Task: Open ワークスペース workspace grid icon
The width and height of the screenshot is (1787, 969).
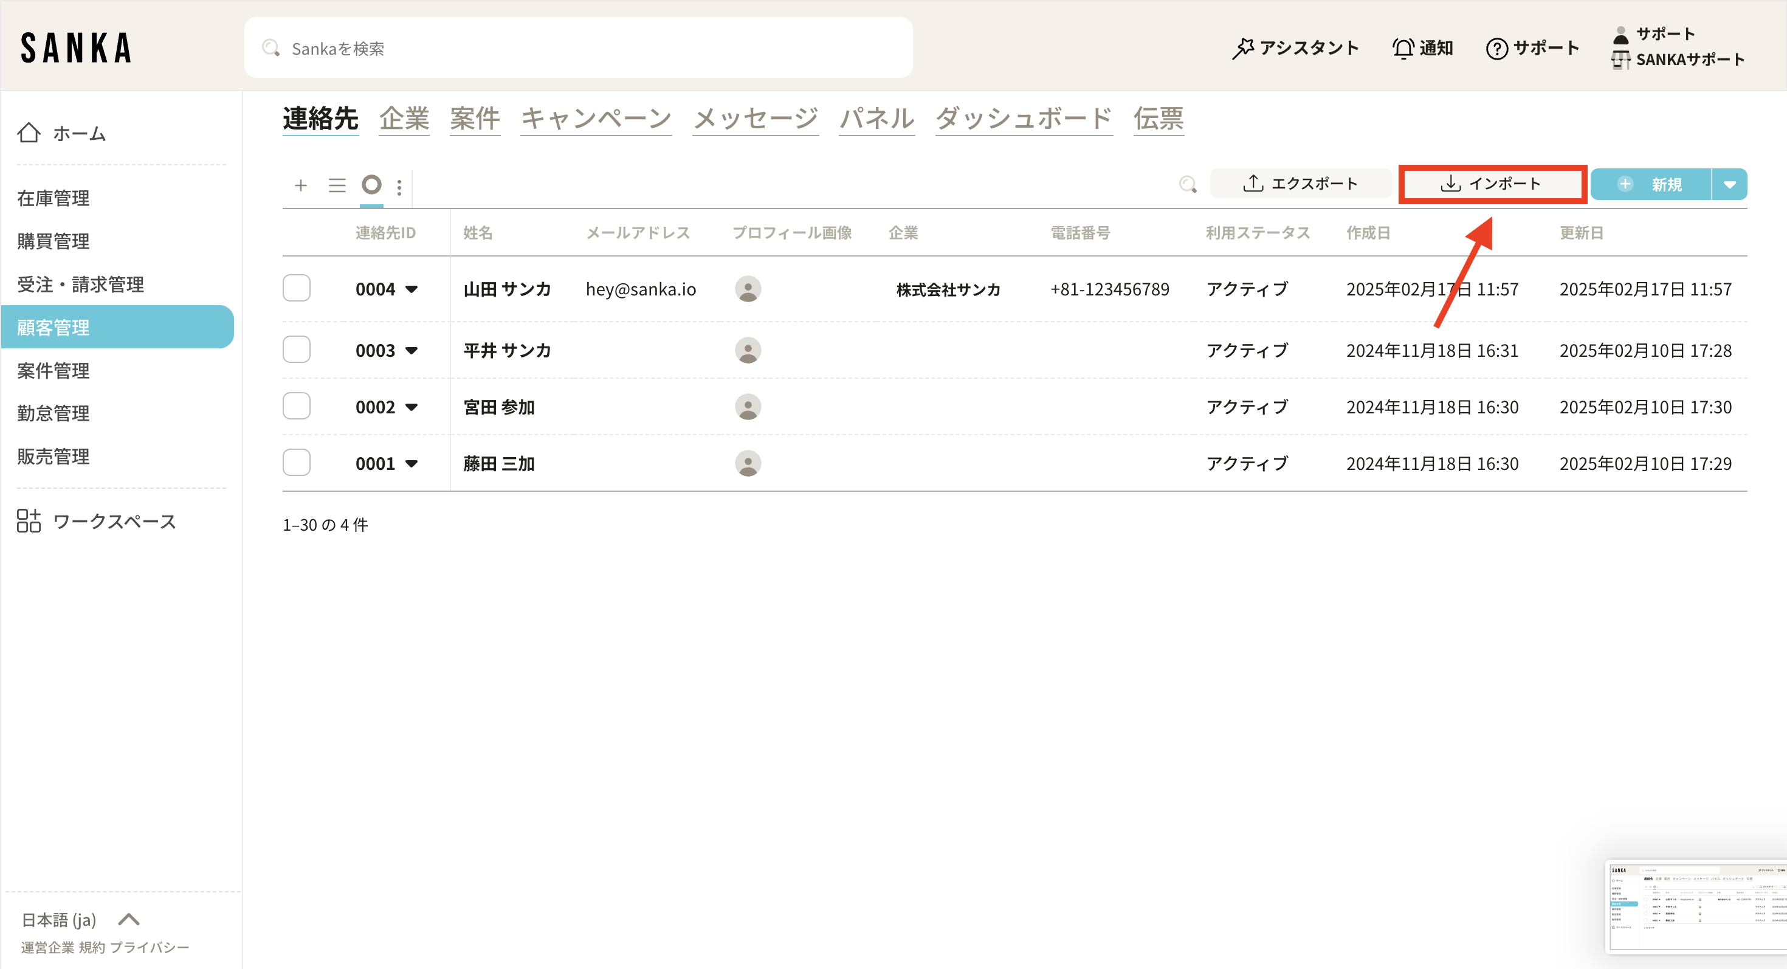Action: coord(29,521)
